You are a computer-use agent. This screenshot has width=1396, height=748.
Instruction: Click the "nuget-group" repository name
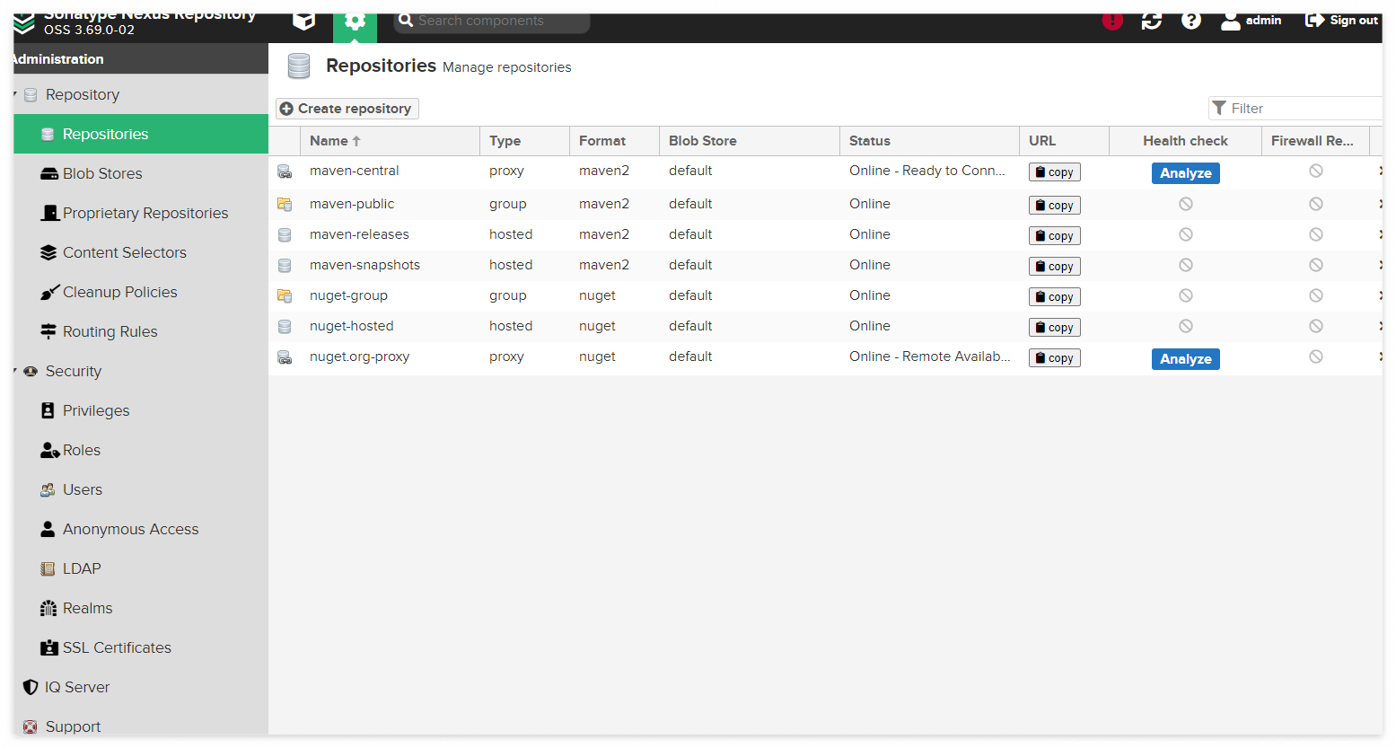coord(348,295)
